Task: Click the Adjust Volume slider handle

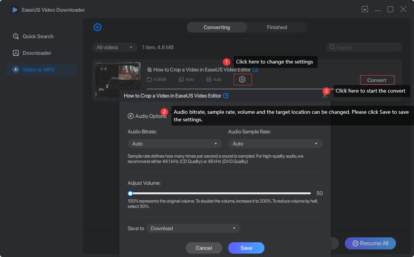Action: (130, 194)
